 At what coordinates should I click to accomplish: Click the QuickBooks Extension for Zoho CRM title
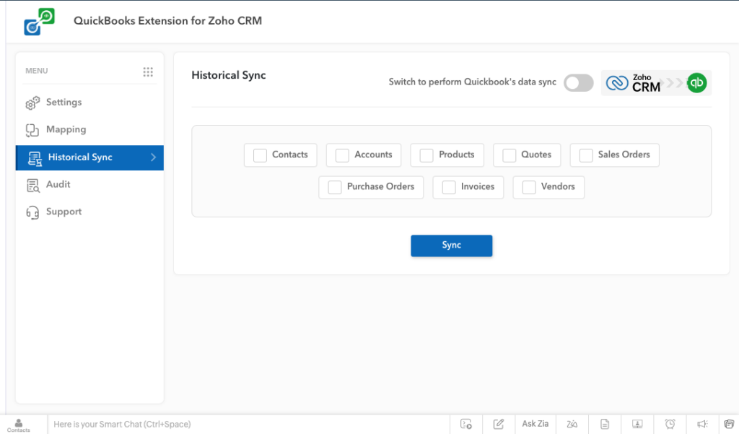[x=167, y=21]
